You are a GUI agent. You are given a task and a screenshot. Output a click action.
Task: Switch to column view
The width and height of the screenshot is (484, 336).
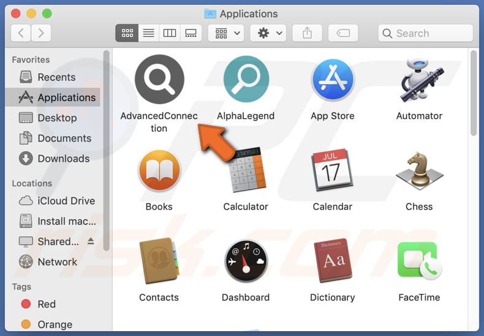click(x=170, y=33)
